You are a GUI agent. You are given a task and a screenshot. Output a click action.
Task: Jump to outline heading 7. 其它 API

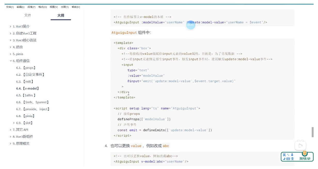click(20, 130)
